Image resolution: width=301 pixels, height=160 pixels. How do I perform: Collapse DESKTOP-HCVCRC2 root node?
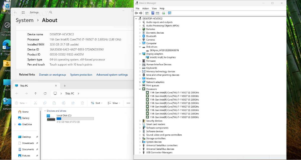(136, 19)
